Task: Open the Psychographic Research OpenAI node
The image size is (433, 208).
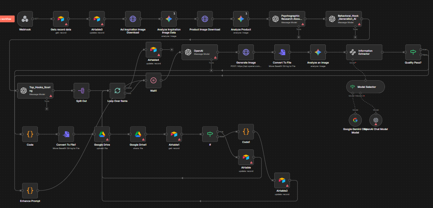Action: [x=287, y=19]
